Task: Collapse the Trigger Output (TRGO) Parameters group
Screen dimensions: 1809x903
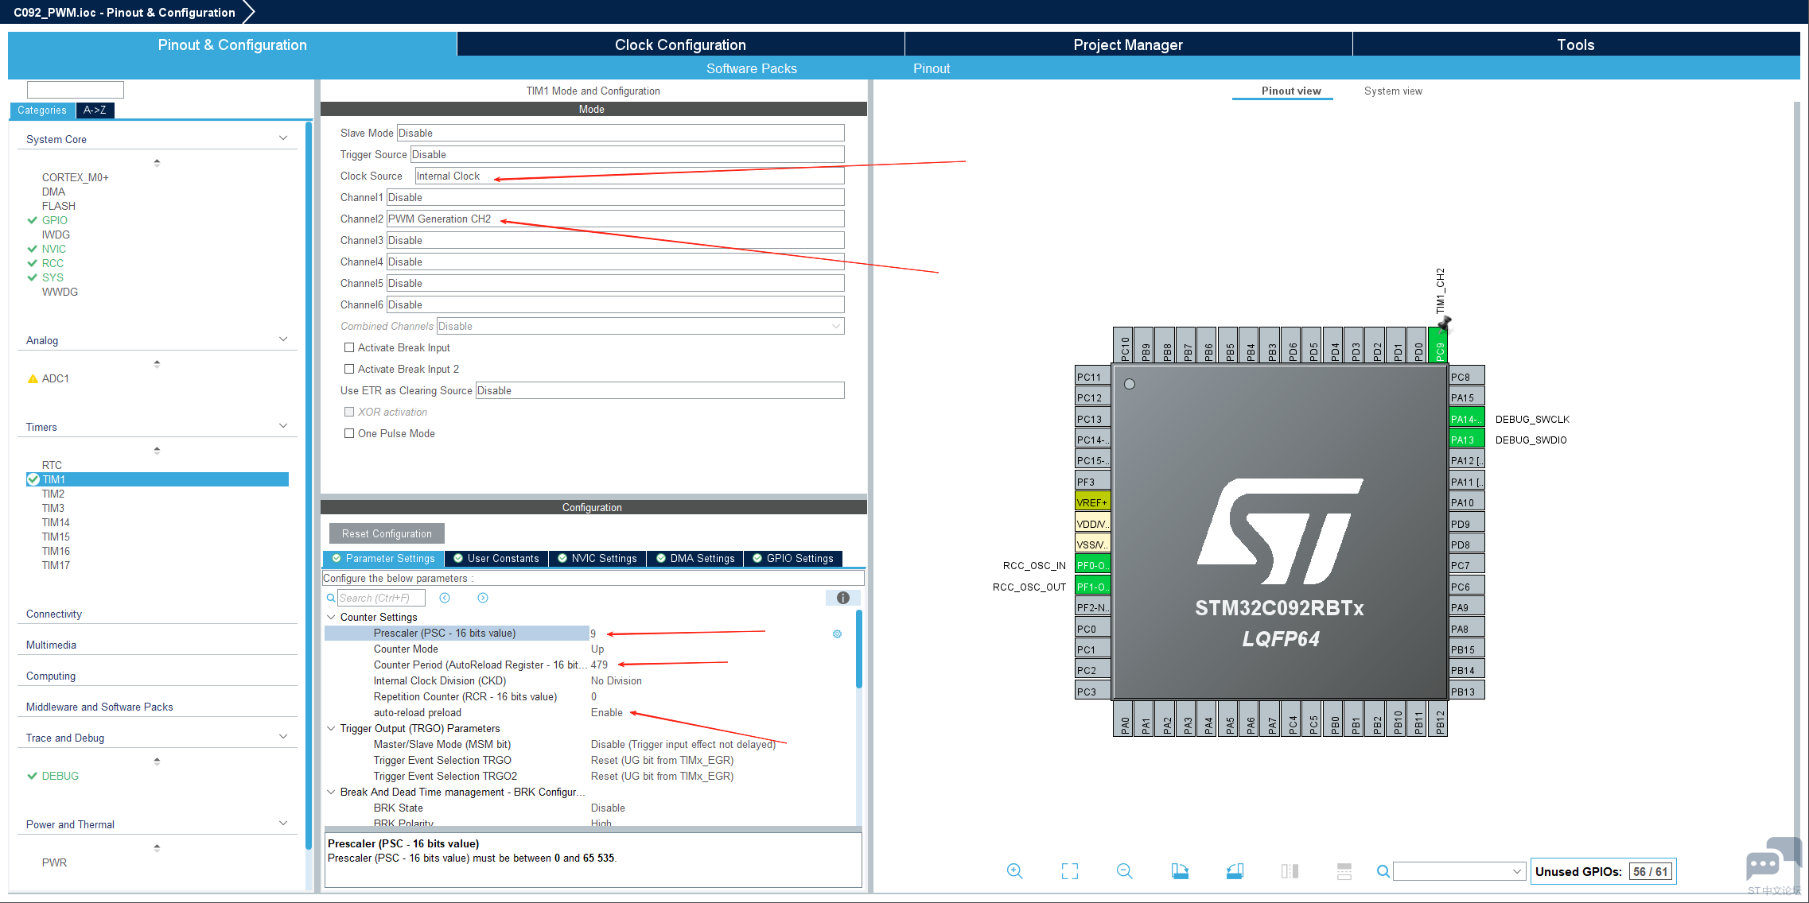Action: coord(331,728)
